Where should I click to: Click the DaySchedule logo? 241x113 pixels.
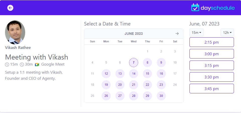point(213,7)
